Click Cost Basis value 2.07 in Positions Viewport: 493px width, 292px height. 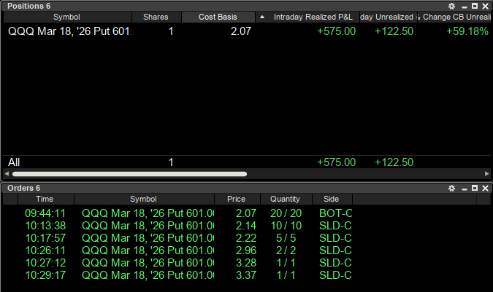click(x=241, y=31)
